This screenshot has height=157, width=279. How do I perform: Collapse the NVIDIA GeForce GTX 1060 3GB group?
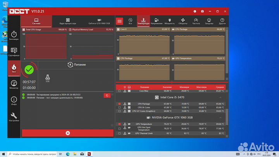point(220,117)
